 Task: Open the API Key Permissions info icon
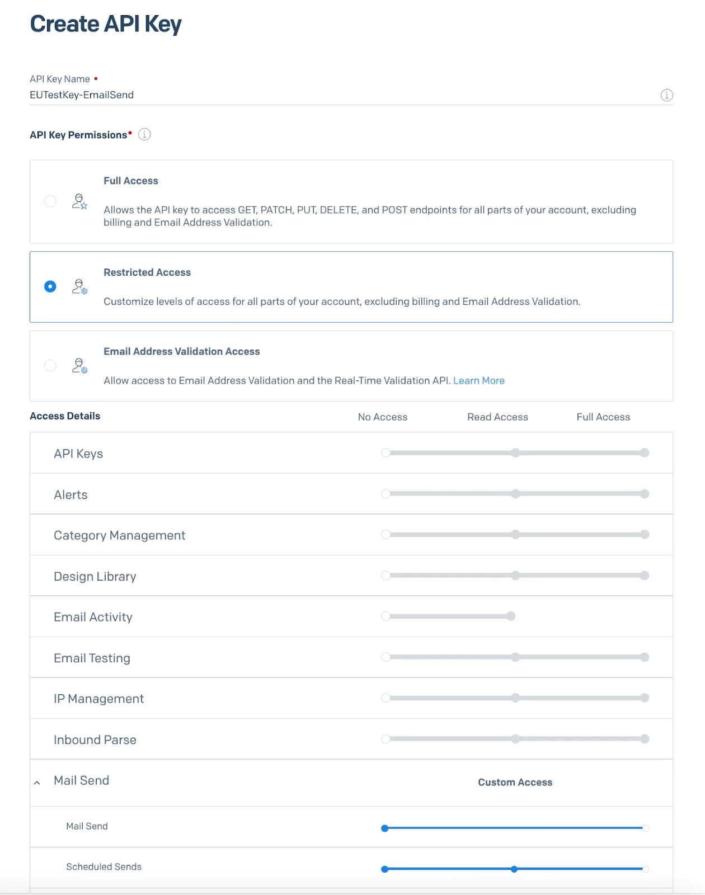[x=144, y=134]
